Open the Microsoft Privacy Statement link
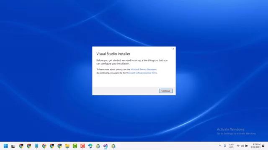The height and width of the screenshot is (150, 268). [x=144, y=70]
